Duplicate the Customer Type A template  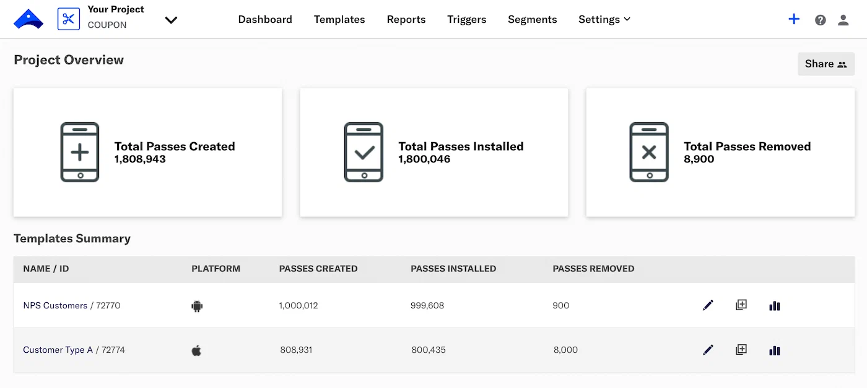click(741, 350)
